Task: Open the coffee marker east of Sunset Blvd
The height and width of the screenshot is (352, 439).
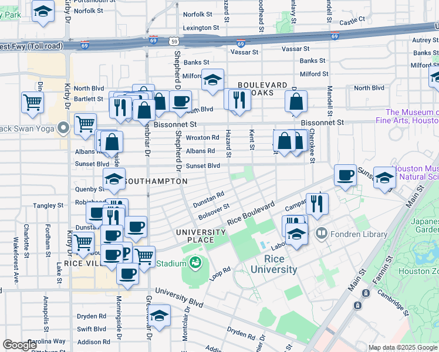Action: point(345,175)
